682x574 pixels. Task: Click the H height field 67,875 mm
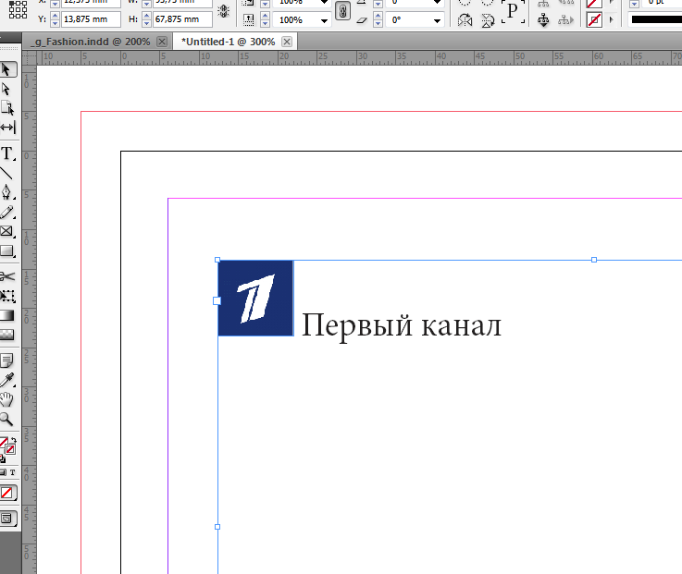[x=182, y=19]
